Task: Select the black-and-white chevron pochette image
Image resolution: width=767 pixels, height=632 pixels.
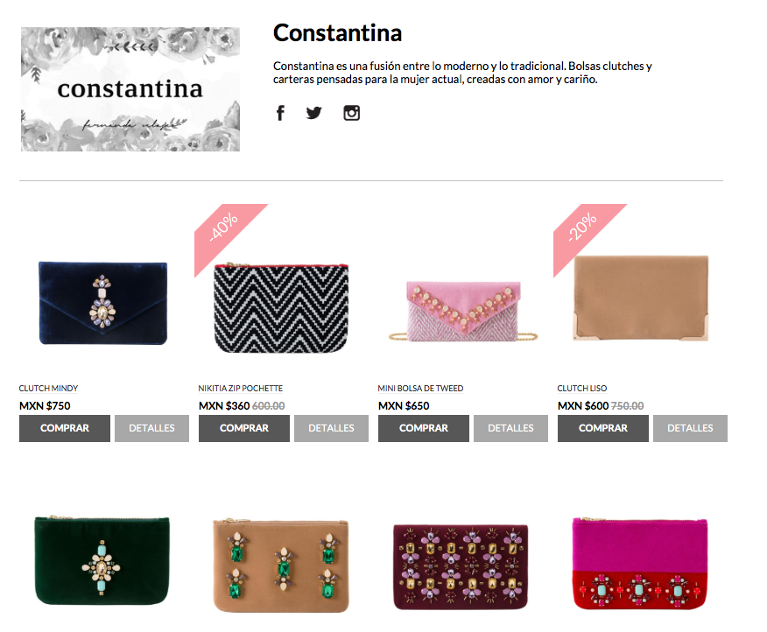Action: pos(281,308)
